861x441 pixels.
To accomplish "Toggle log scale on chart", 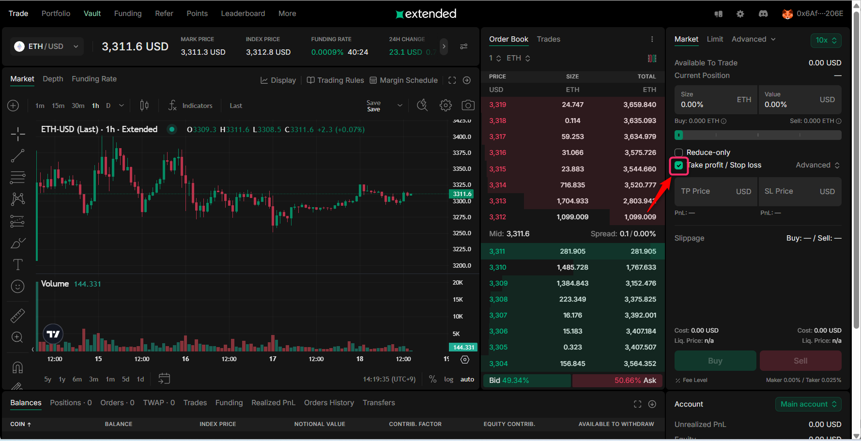I will [x=448, y=380].
